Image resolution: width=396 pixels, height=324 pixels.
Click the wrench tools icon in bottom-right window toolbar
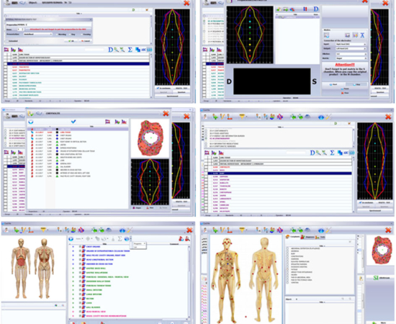(328, 230)
